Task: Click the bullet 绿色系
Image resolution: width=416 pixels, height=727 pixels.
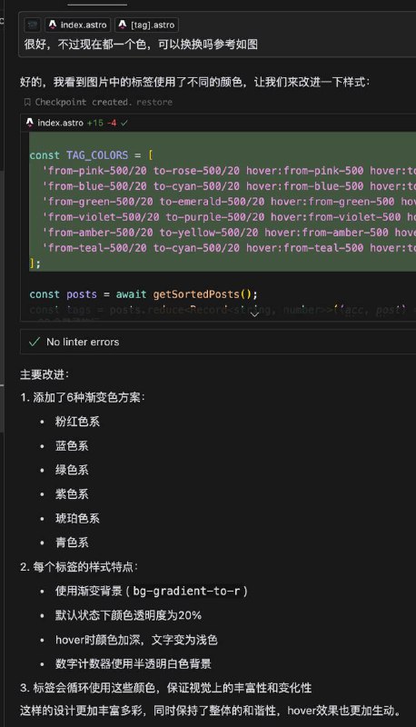Action: 72,470
